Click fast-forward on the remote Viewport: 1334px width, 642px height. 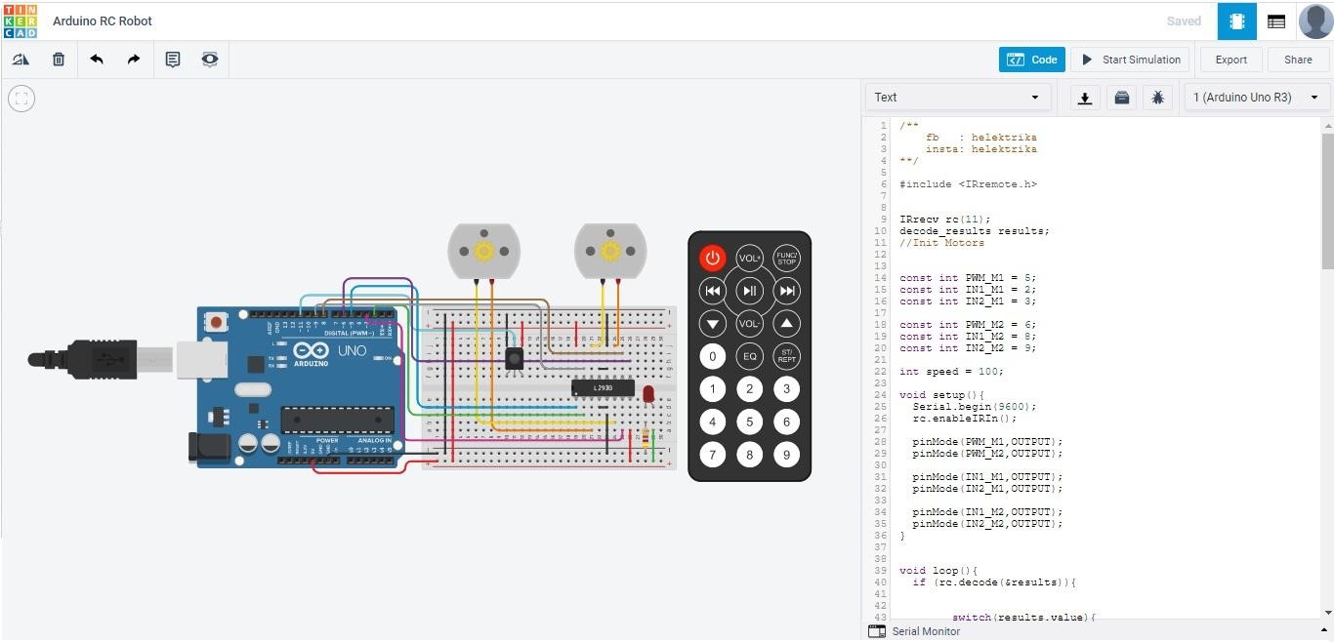coord(786,291)
